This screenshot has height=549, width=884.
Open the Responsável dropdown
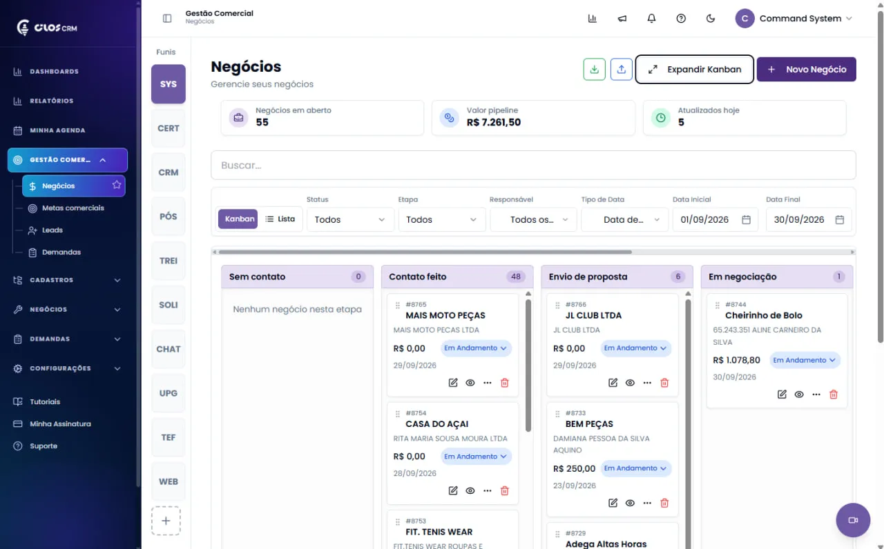pyautogui.click(x=533, y=219)
